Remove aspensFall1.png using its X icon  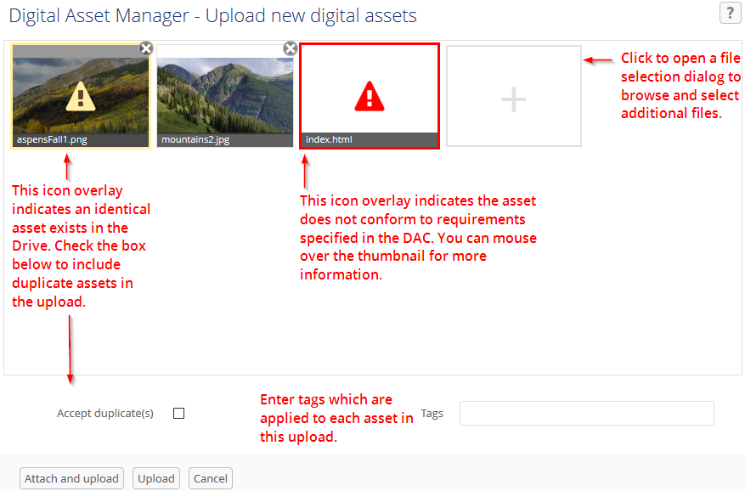[145, 48]
